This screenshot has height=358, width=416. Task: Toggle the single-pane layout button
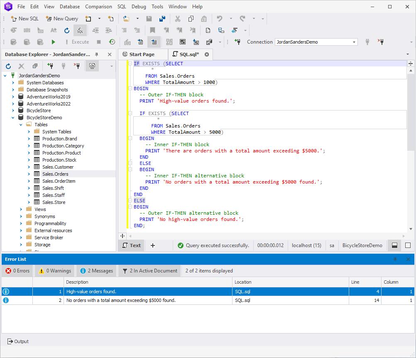pos(408,245)
